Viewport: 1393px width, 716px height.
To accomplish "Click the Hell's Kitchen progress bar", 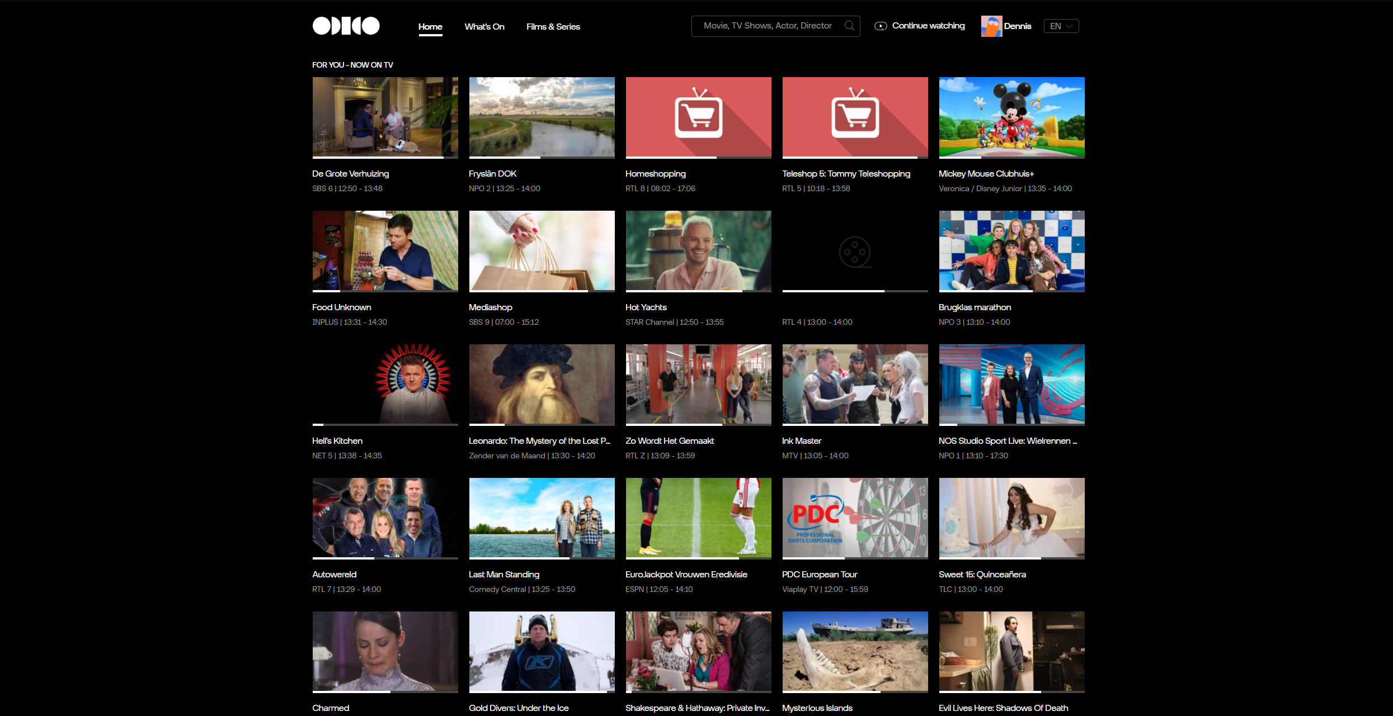I will click(x=385, y=425).
